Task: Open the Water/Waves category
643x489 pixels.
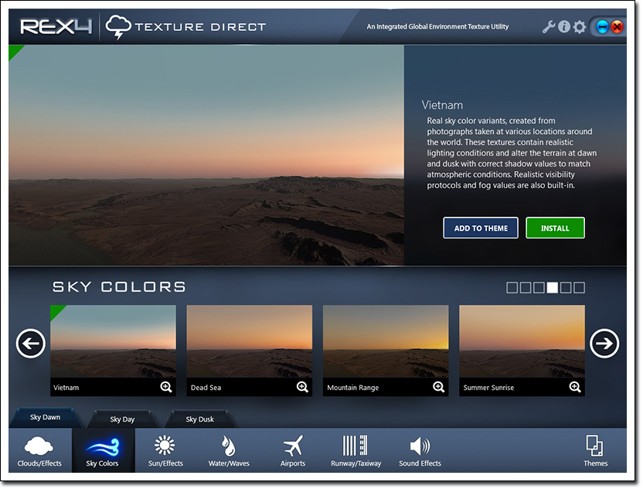Action: point(229,451)
